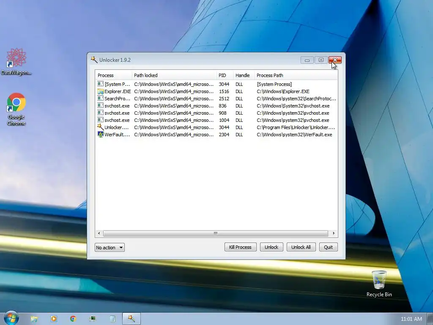
Task: Click PID value 1516
Action: pyautogui.click(x=224, y=91)
